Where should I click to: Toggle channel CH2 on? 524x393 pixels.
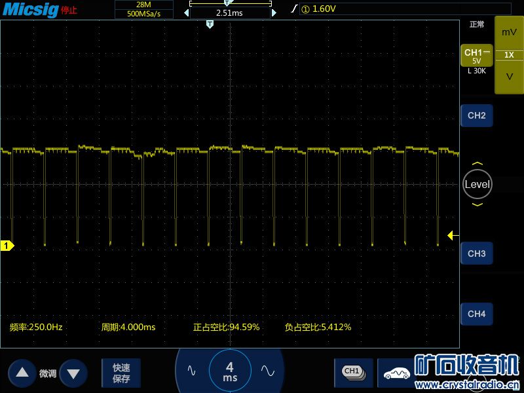(x=476, y=116)
